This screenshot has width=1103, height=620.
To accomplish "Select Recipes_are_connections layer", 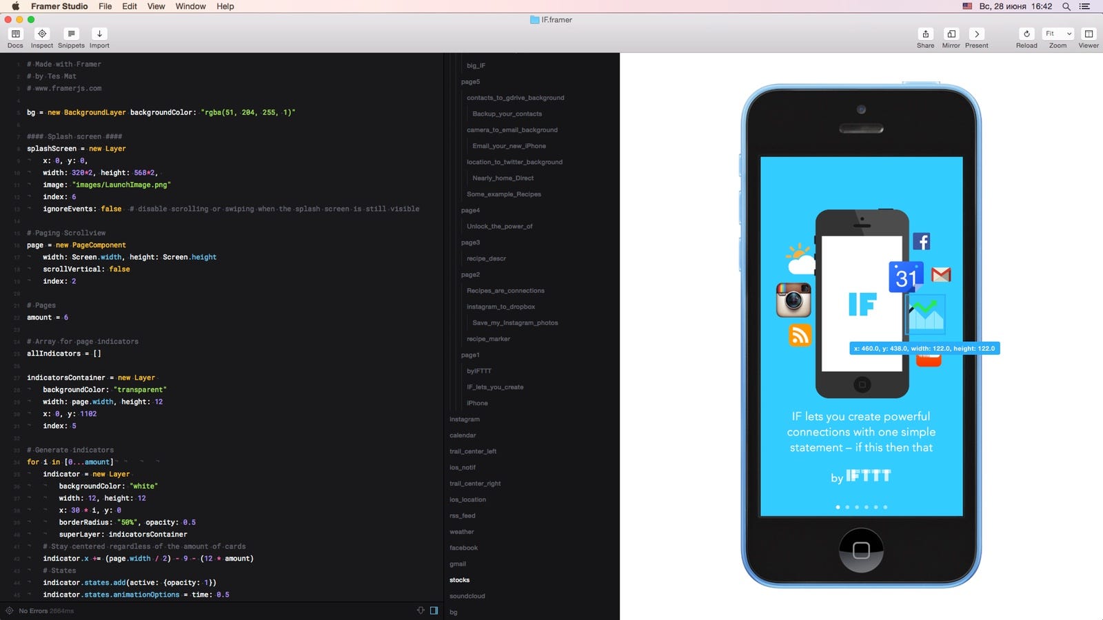I will (x=505, y=291).
